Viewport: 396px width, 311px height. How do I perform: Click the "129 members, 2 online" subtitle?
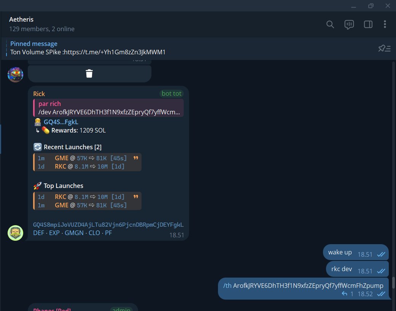(42, 29)
